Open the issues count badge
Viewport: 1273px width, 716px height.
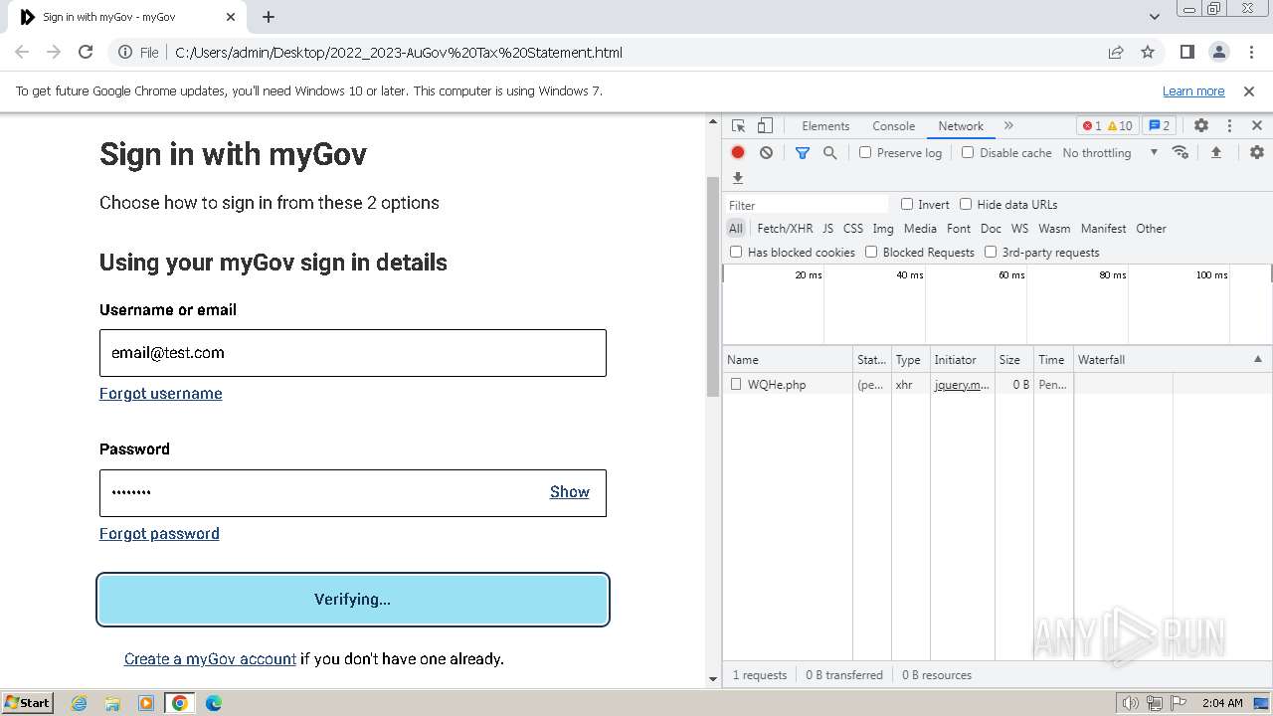[x=1159, y=125]
